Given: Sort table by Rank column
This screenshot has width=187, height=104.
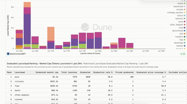Looking at the screenshot, I should coord(9,72).
